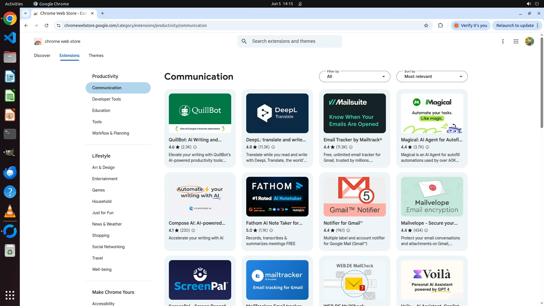Click the Verify it's you button
This screenshot has height=306, width=544.
(471, 25)
